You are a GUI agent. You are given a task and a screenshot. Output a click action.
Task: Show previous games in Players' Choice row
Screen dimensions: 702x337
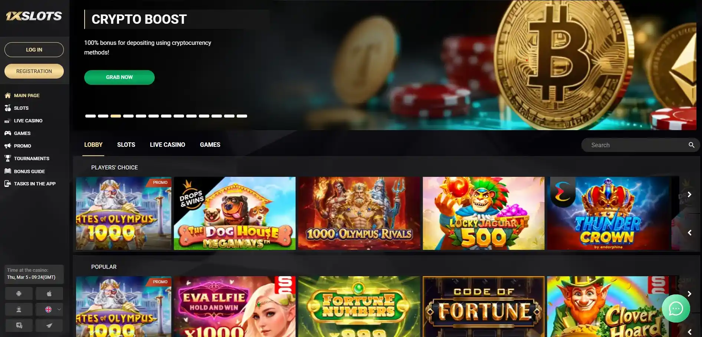689,233
